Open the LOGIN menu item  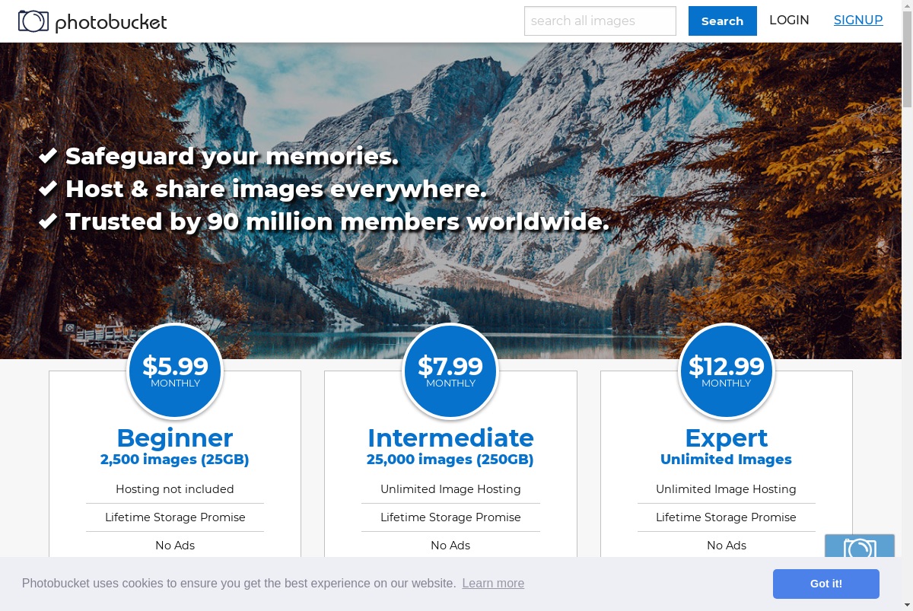pos(789,21)
